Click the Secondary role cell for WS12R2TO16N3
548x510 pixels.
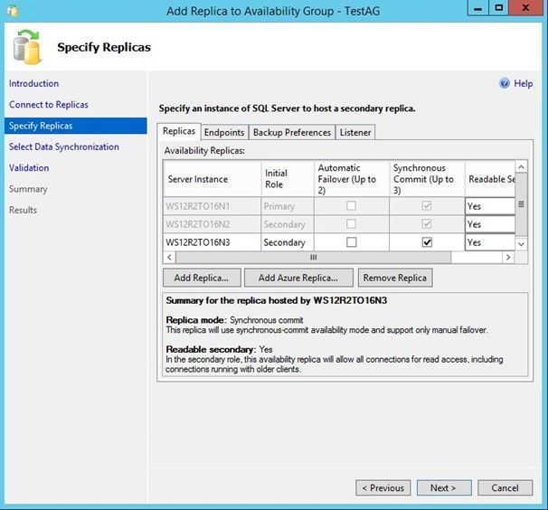[288, 242]
